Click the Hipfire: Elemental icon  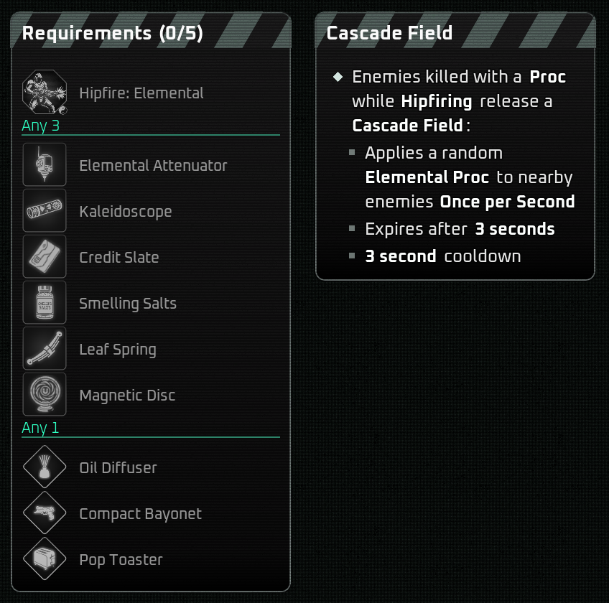click(x=45, y=93)
